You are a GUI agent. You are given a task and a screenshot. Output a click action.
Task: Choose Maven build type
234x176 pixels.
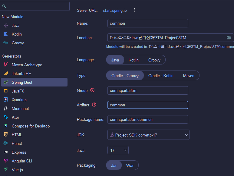[x=189, y=76]
